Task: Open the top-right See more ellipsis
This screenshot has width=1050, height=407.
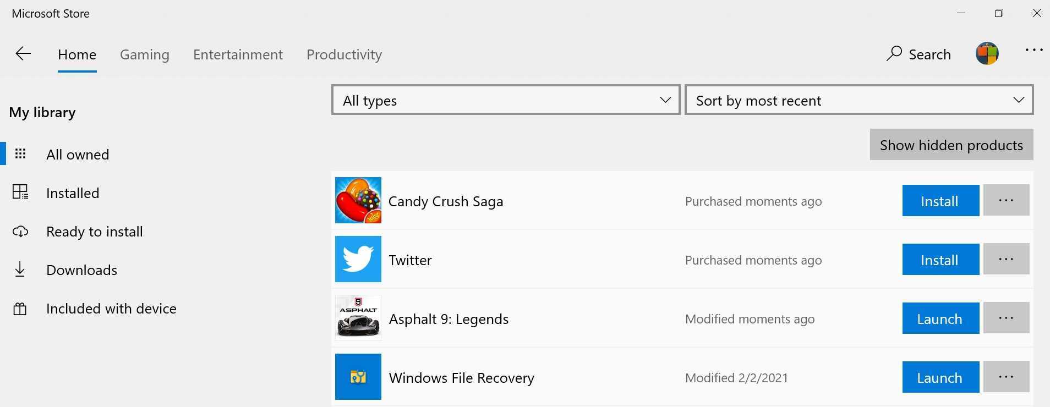Action: (1034, 50)
